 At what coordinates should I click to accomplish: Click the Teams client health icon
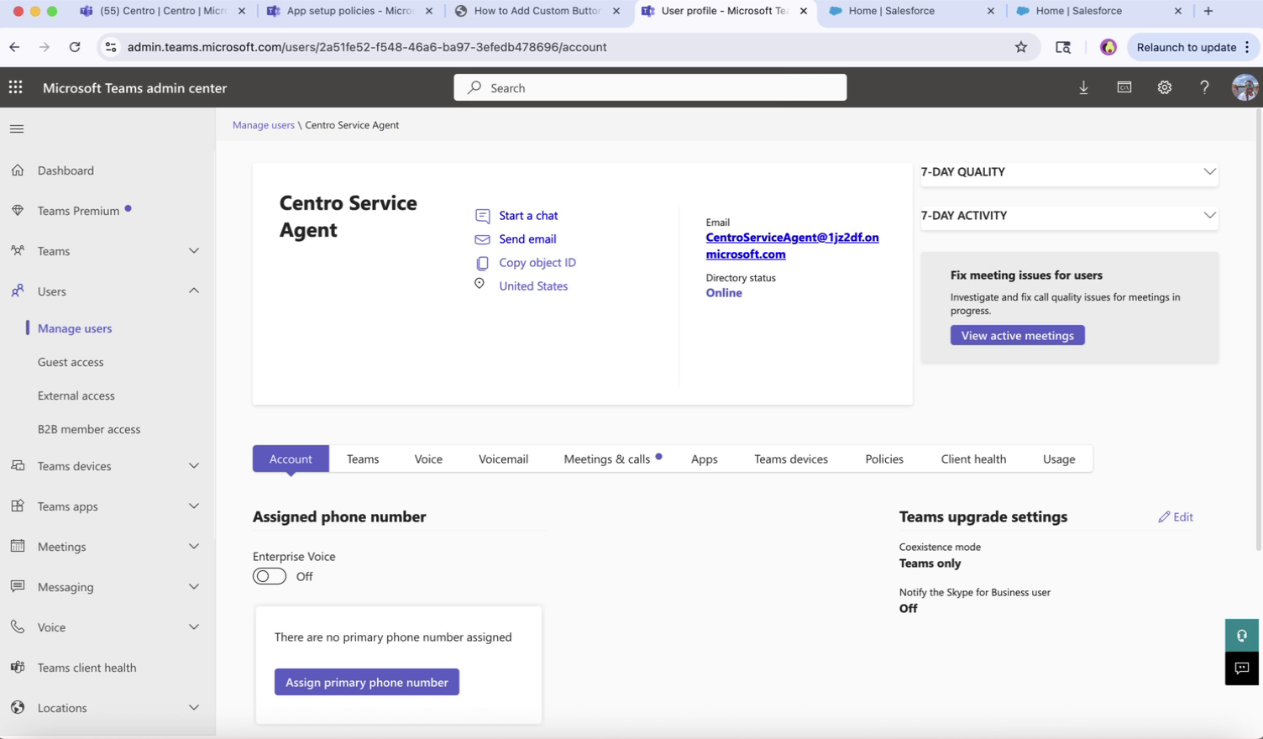[18, 667]
